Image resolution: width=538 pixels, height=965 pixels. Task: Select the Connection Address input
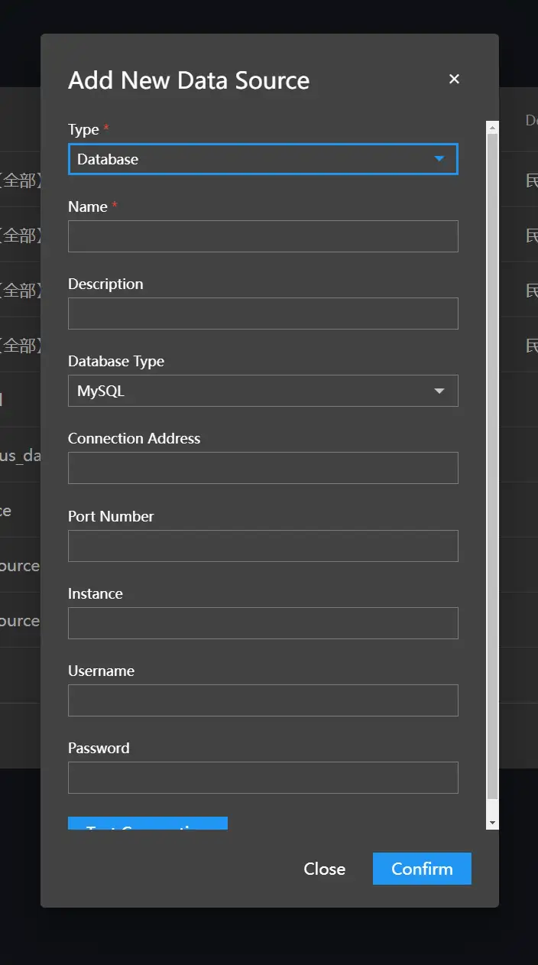click(x=263, y=468)
